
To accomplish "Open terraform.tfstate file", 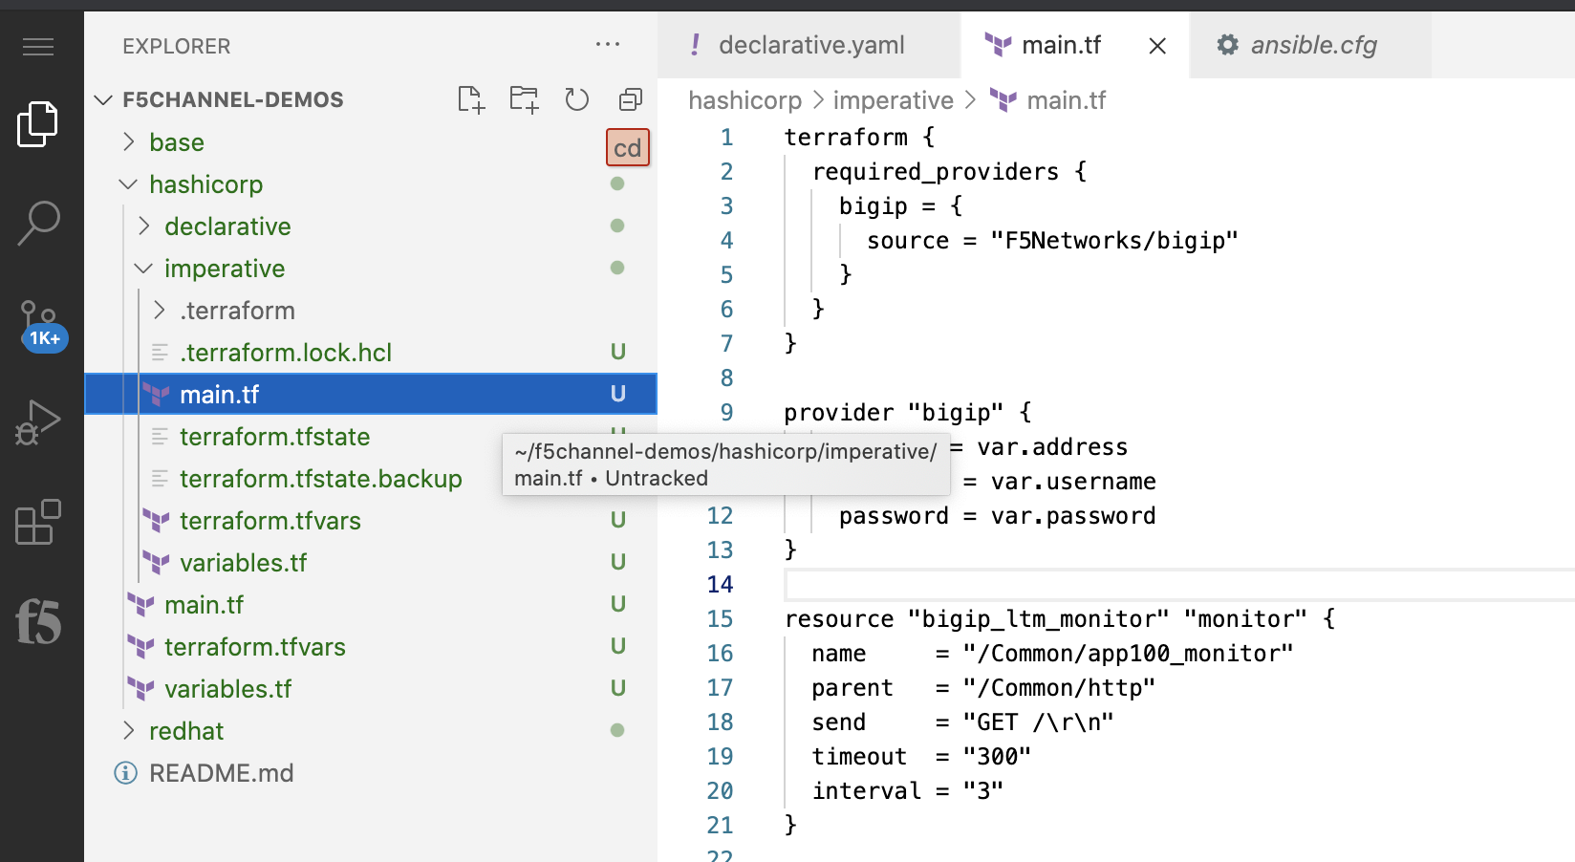I will [274, 437].
